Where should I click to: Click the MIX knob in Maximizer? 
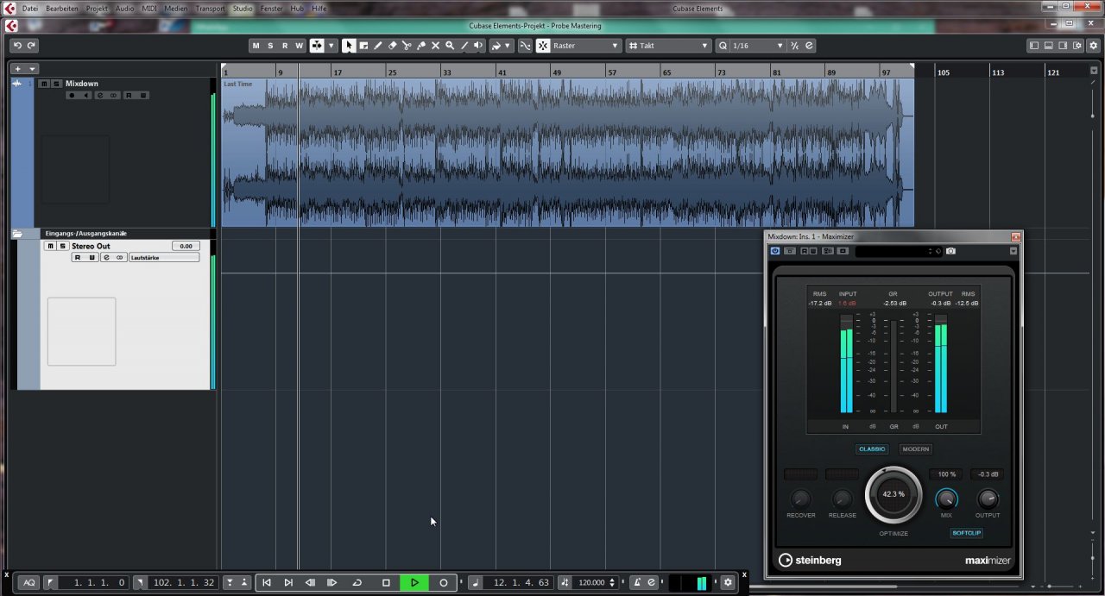click(x=947, y=499)
